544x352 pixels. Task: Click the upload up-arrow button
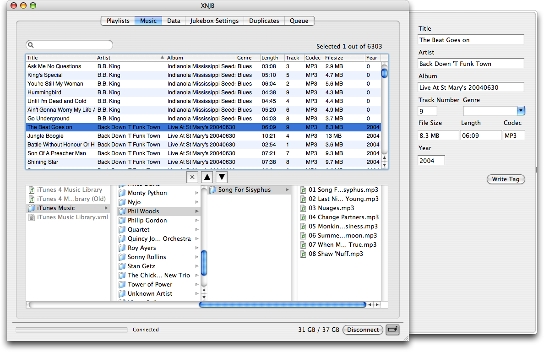coord(207,177)
